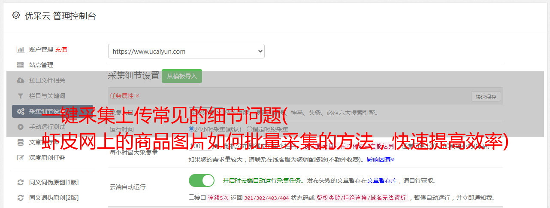Open 账户管理 in the sidebar
The width and height of the screenshot is (550, 208).
pos(41,49)
